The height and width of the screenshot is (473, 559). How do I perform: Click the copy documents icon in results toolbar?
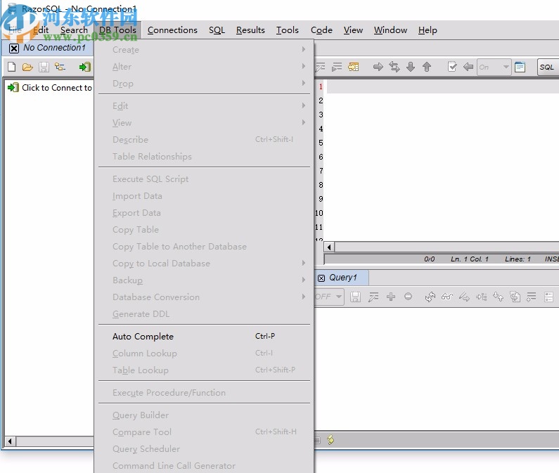point(515,297)
